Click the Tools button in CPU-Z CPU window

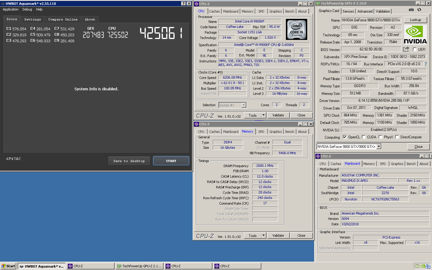tap(253, 115)
